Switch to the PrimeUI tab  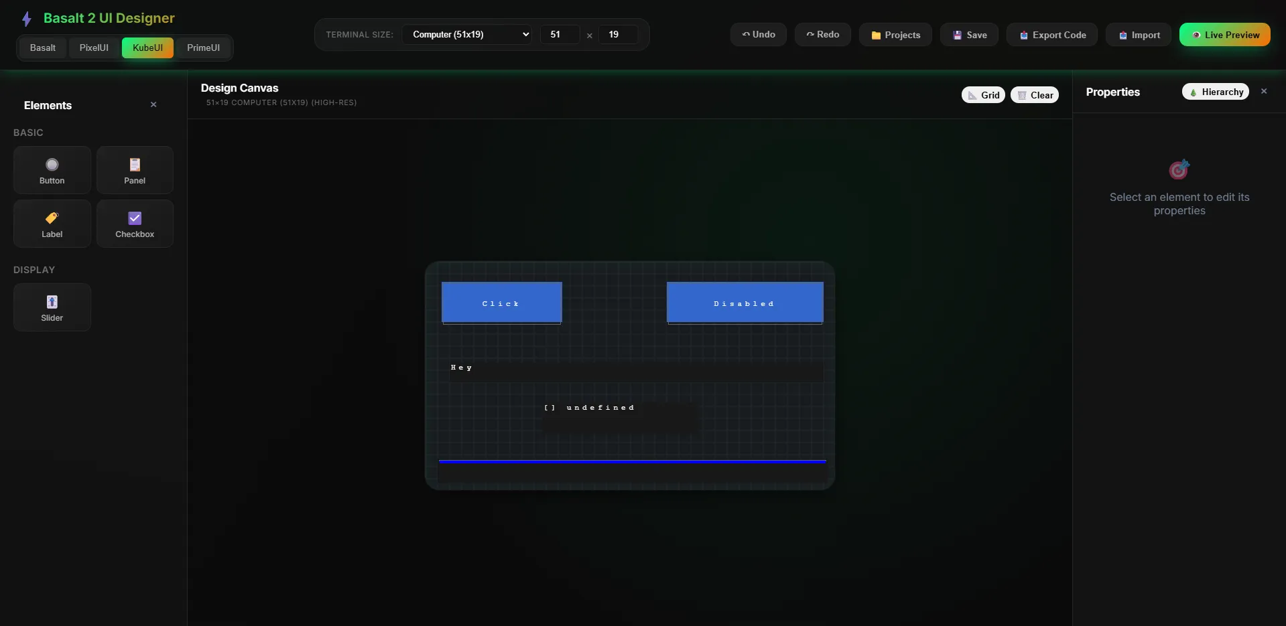203,48
